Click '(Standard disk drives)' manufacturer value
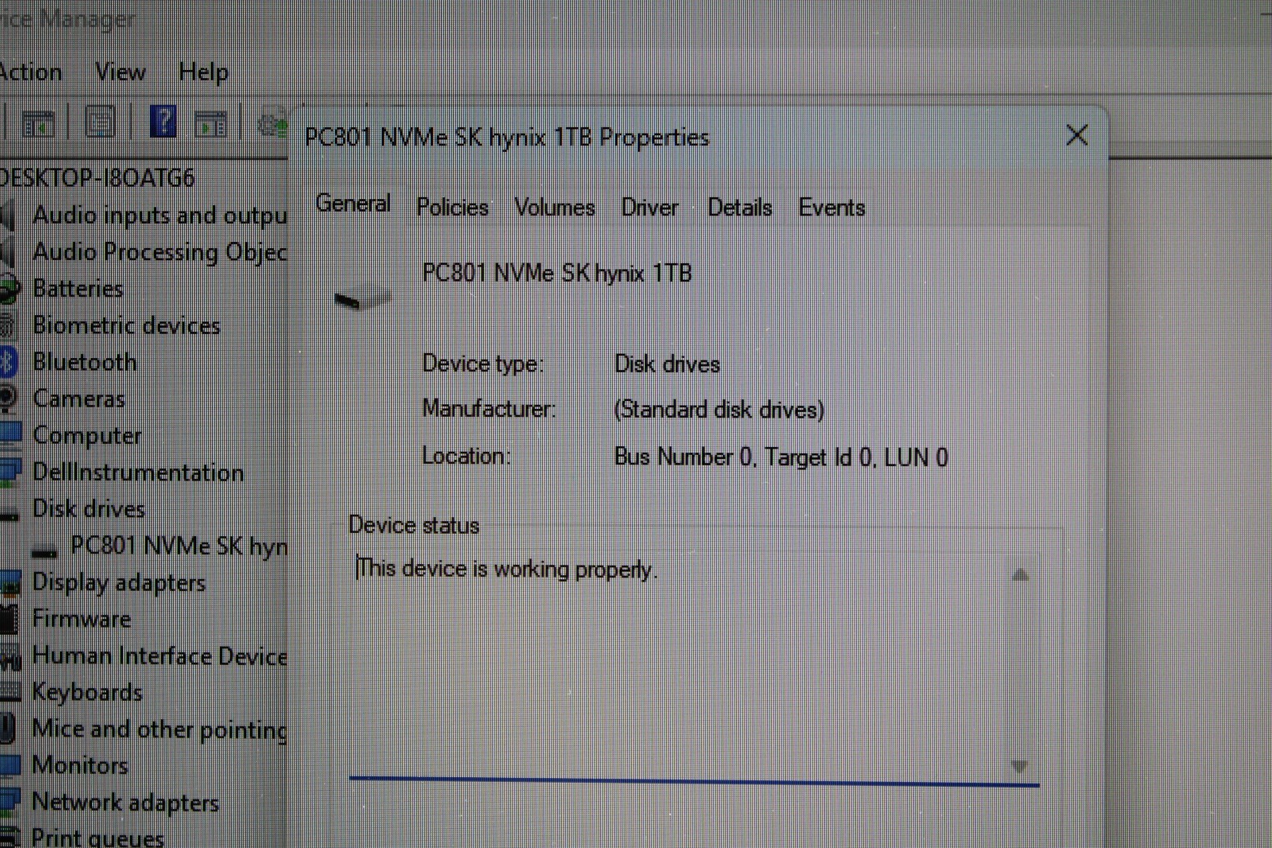1272x848 pixels. [x=719, y=410]
